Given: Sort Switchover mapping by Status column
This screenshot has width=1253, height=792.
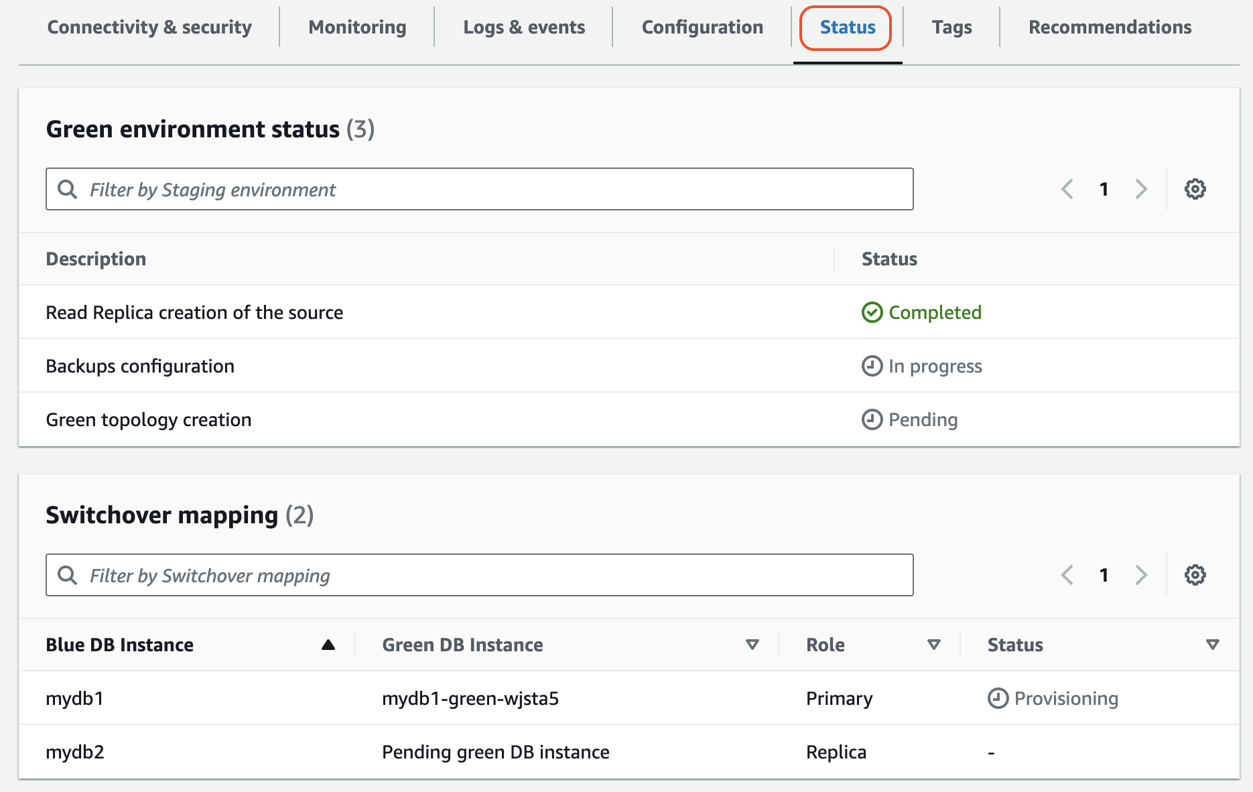Looking at the screenshot, I should 1212,645.
